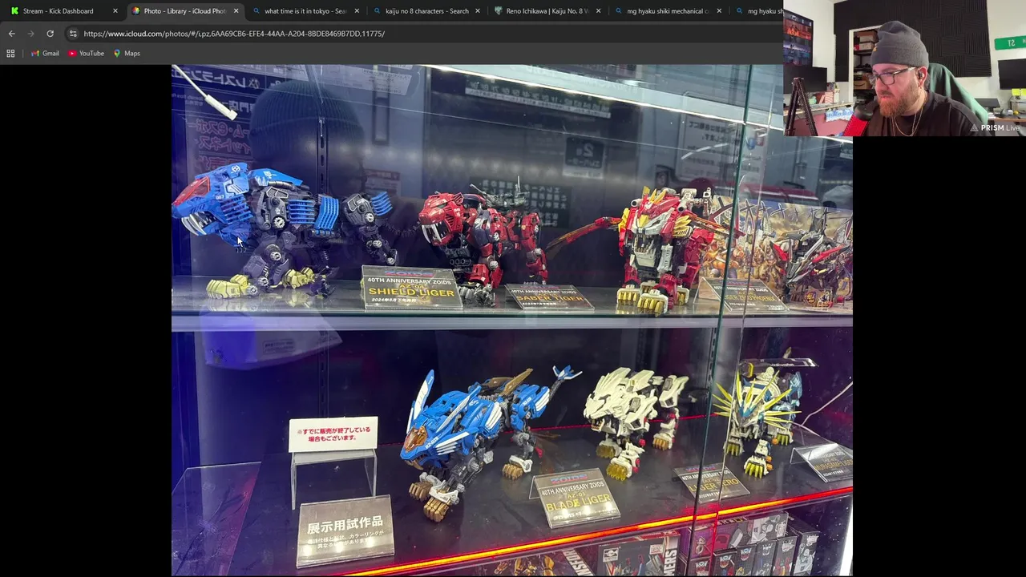The width and height of the screenshot is (1026, 577).
Task: Open the 'kaiju no 8 characters' search tab
Action: 426,11
